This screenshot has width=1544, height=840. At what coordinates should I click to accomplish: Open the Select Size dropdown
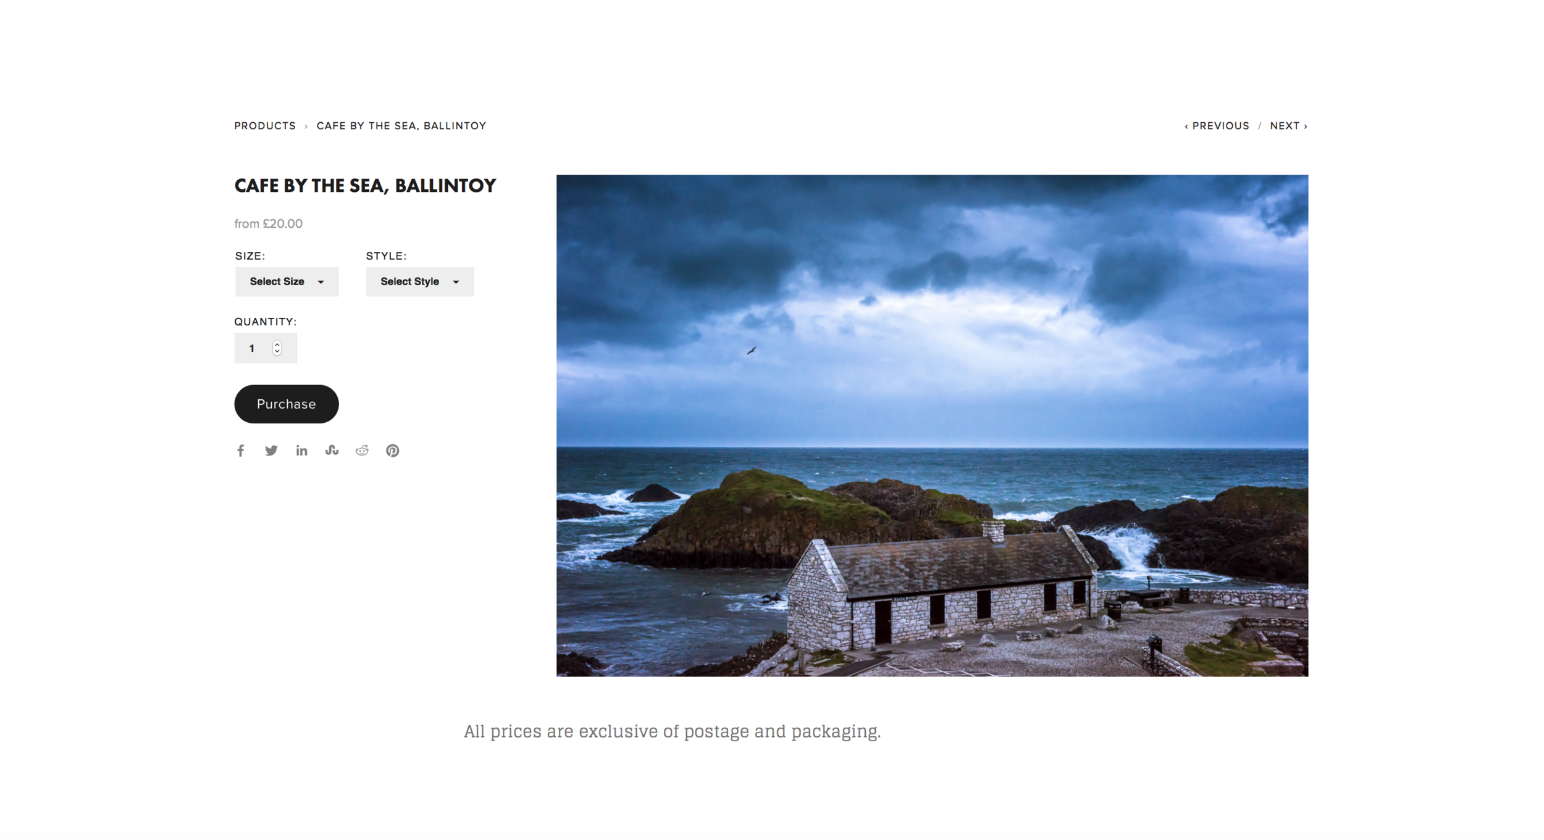(287, 281)
